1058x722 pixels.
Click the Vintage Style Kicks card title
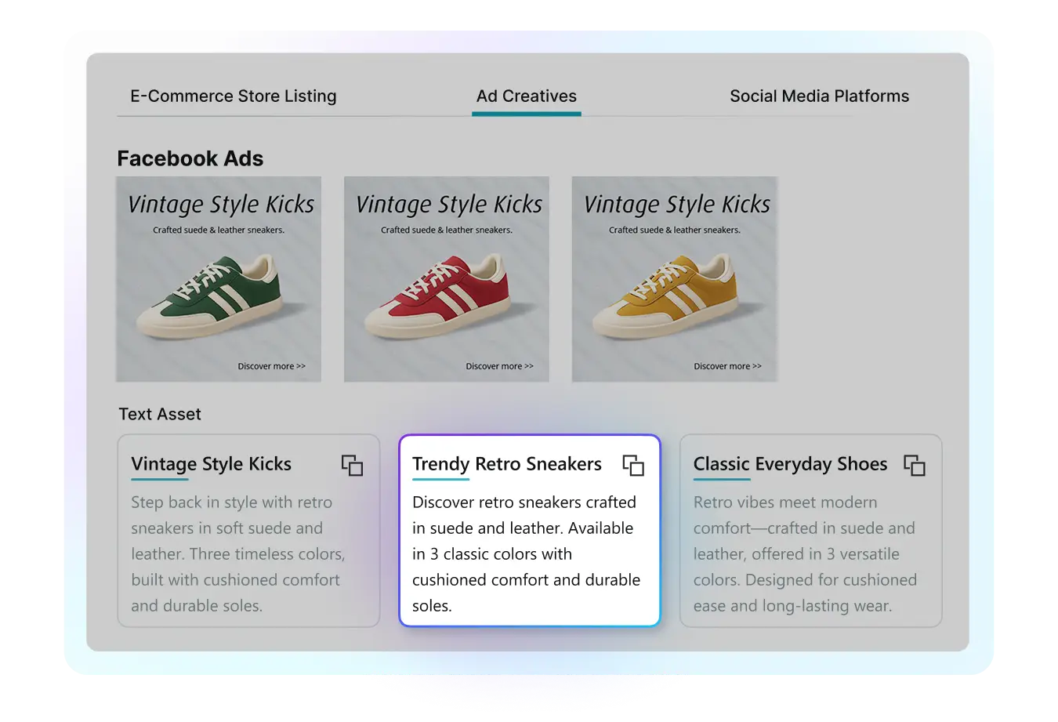point(211,464)
